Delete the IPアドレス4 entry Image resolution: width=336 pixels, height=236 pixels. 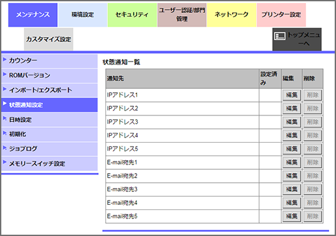[313, 136]
